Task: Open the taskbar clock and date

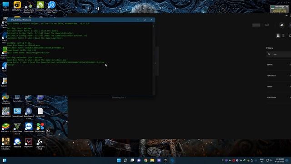Action: click(x=280, y=160)
